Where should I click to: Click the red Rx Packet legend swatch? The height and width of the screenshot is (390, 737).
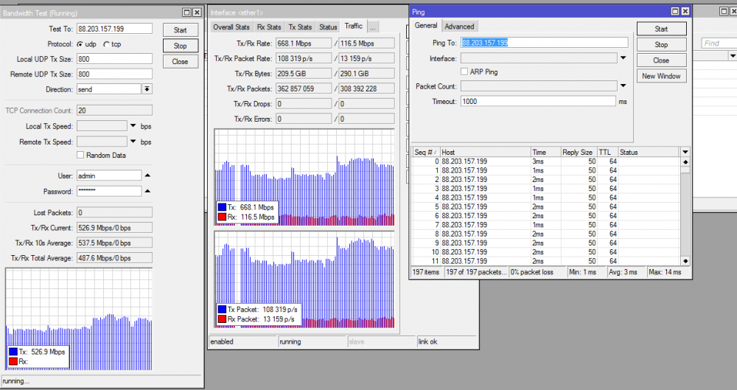222,319
